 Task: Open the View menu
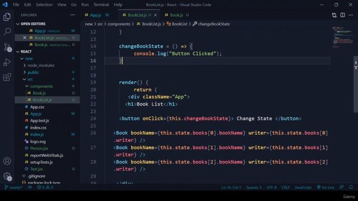(x=62, y=4)
